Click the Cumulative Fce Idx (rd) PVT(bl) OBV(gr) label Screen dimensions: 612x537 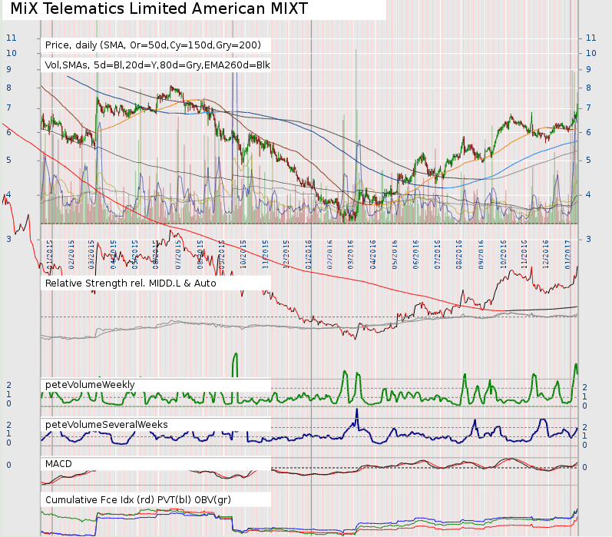click(137, 500)
